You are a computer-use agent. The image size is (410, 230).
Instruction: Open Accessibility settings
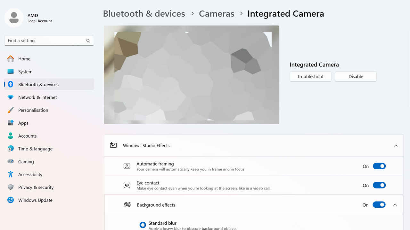coord(49,174)
